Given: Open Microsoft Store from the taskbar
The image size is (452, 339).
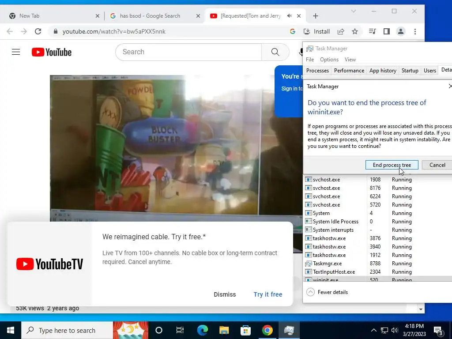Looking at the screenshot, I should click(245, 330).
